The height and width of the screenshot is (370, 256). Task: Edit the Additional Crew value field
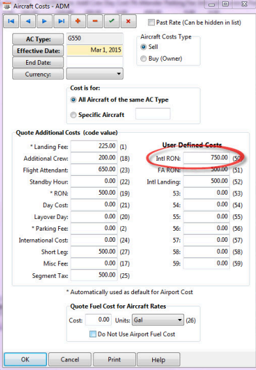click(94, 158)
